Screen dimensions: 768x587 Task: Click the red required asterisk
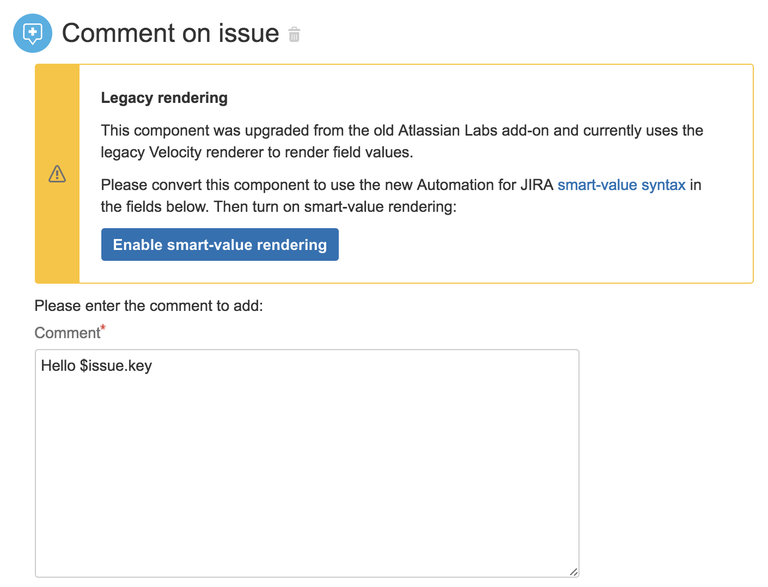point(103,328)
